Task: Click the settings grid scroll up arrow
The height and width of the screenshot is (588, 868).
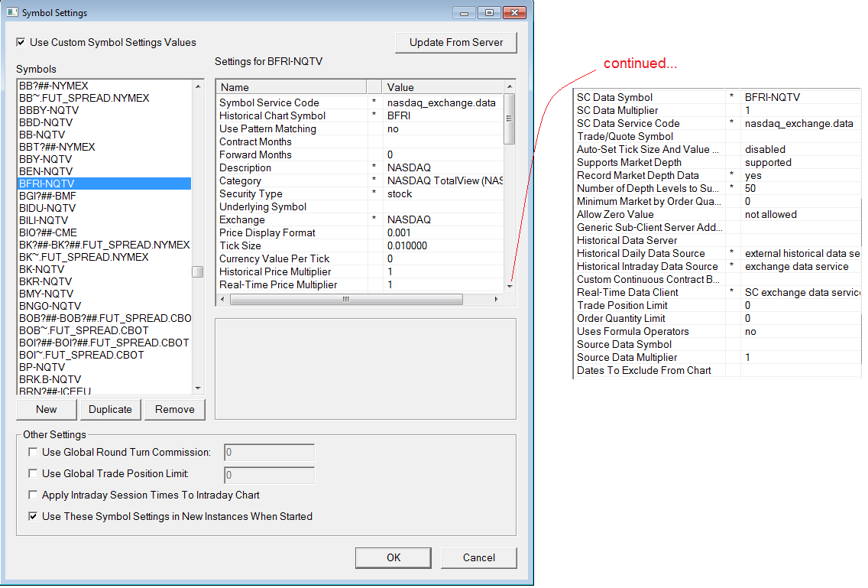Action: (x=510, y=86)
